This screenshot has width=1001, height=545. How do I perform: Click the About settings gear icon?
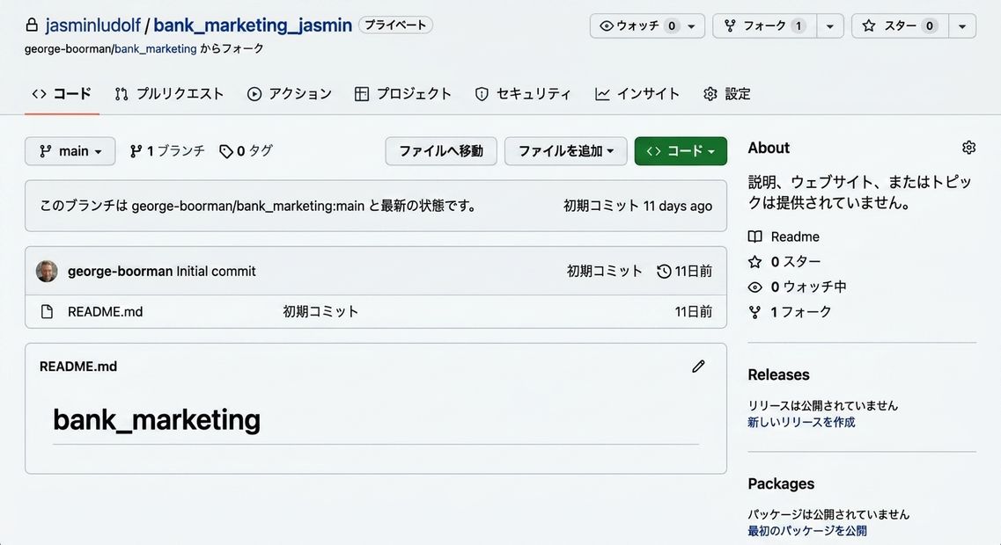(x=968, y=148)
